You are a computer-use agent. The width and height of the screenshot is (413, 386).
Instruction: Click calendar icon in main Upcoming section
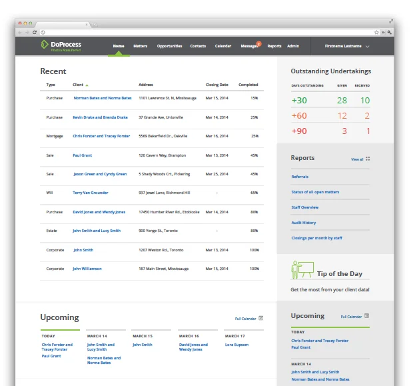pyautogui.click(x=261, y=318)
